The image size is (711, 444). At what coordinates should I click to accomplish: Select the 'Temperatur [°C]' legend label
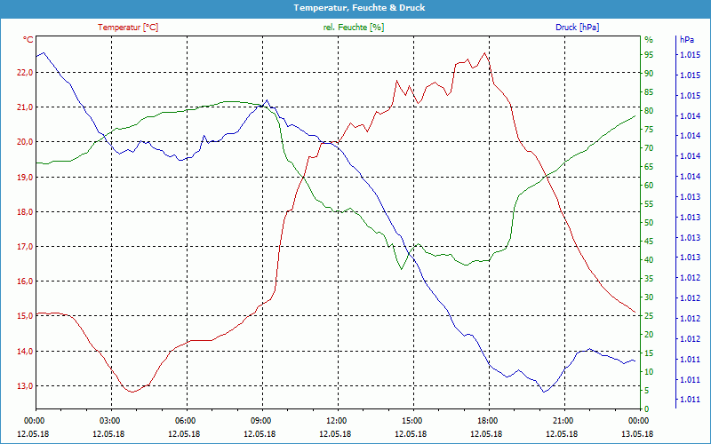[128, 28]
